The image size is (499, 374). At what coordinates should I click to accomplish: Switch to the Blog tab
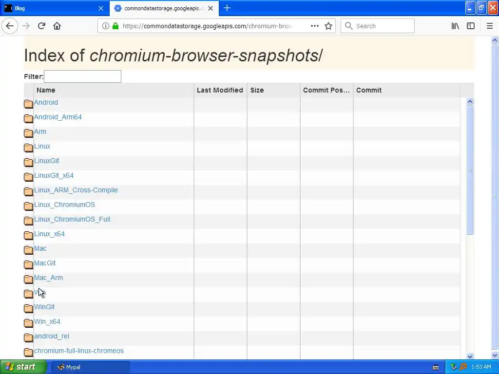coord(55,8)
